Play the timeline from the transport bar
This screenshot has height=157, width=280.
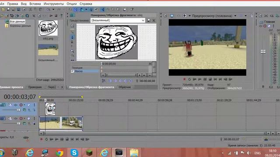56,139
